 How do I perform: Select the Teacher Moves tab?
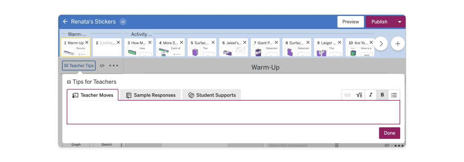93,95
